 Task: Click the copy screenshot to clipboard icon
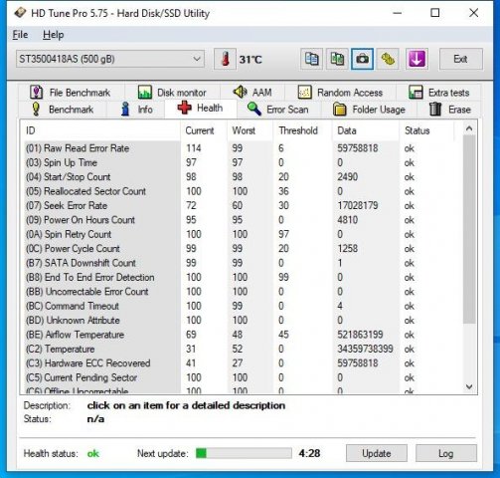point(337,60)
